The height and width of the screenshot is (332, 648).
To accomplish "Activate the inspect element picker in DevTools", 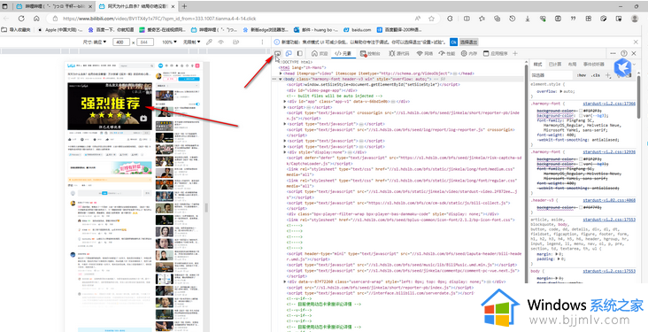I will tap(278, 54).
